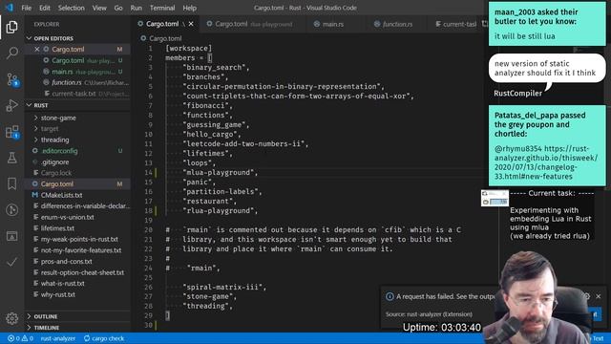Close the Cargo.toml editor tab

coord(191,24)
